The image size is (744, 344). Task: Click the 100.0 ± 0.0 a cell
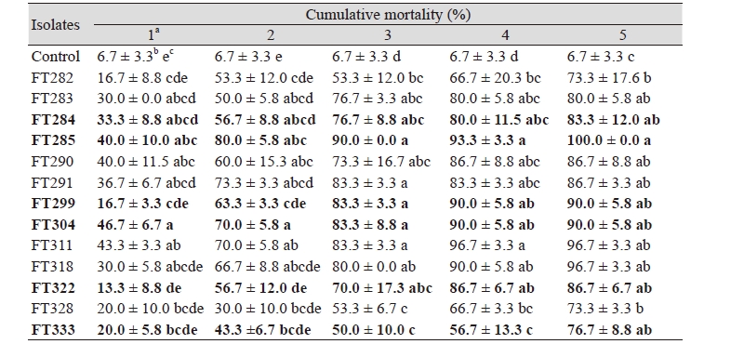tap(609, 140)
